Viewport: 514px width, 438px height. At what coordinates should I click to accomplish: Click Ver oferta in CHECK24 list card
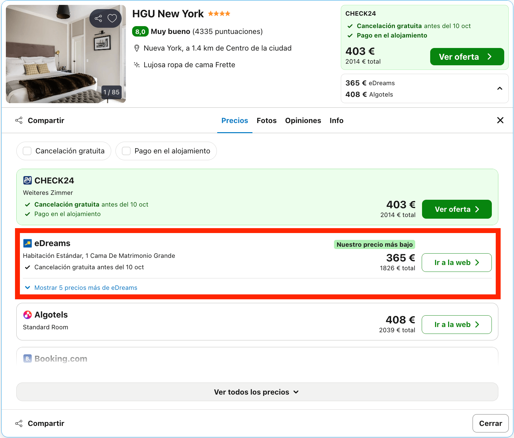pyautogui.click(x=457, y=209)
